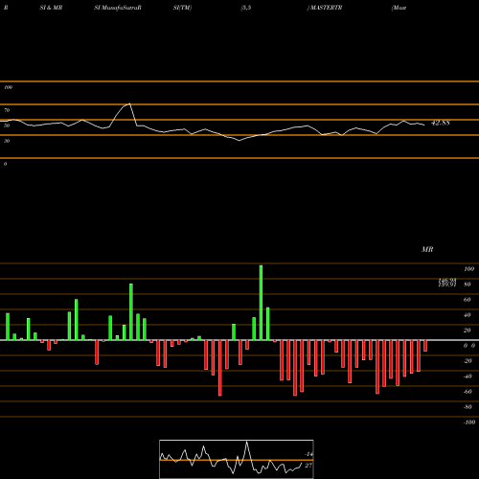Click the 100 label on the MR right axis

(x=468, y=269)
